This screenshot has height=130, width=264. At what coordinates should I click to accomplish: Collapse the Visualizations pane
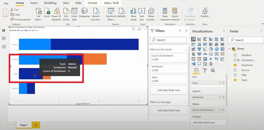pos(224,31)
